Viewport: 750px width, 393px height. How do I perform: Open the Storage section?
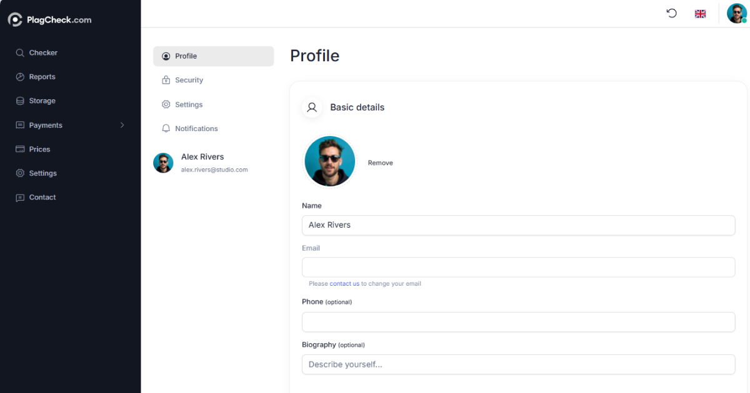tap(42, 100)
